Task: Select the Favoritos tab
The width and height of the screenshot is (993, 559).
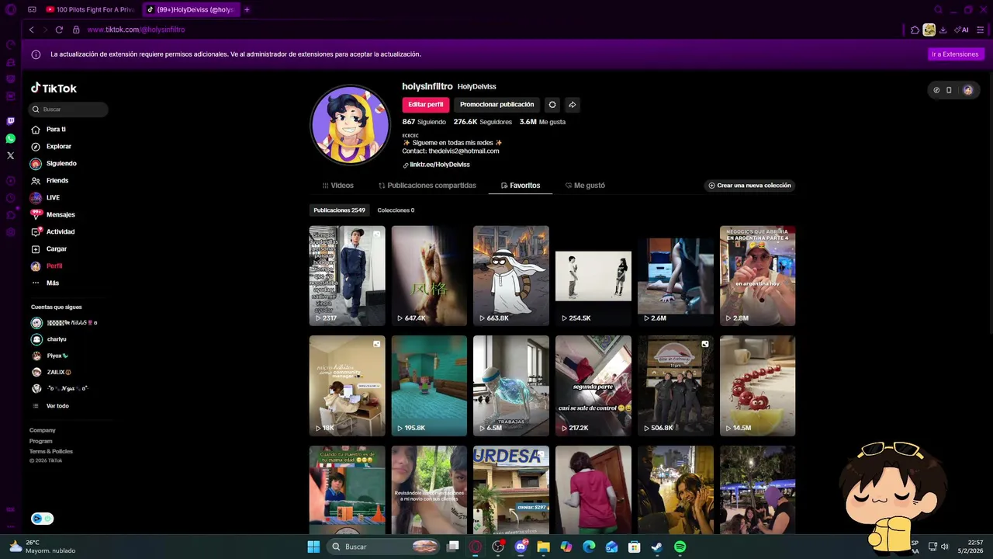Action: click(520, 186)
